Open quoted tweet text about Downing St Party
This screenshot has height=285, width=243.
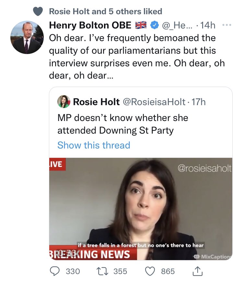(x=122, y=124)
